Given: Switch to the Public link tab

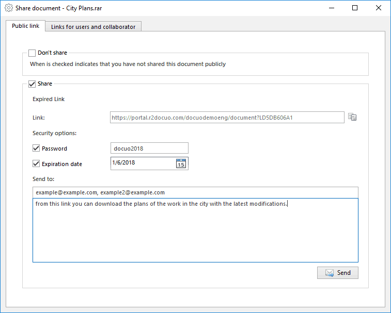Looking at the screenshot, I should click(x=25, y=26).
